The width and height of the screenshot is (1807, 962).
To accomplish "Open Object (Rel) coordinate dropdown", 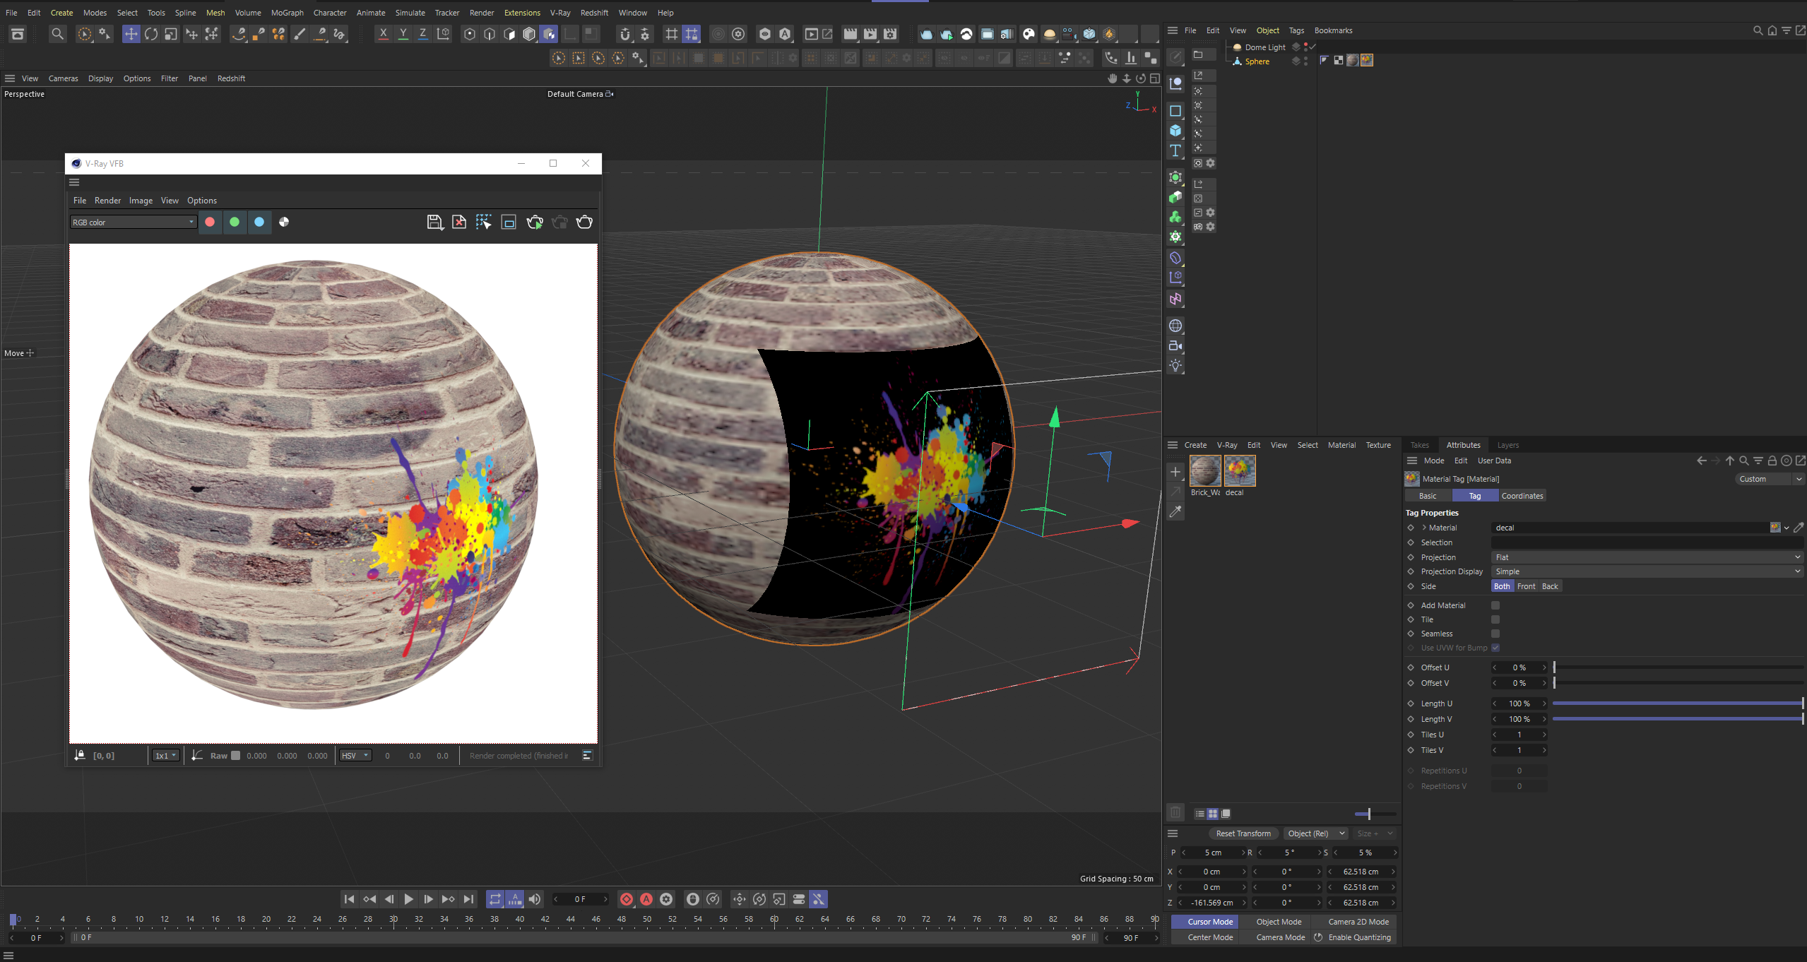I will [x=1315, y=833].
